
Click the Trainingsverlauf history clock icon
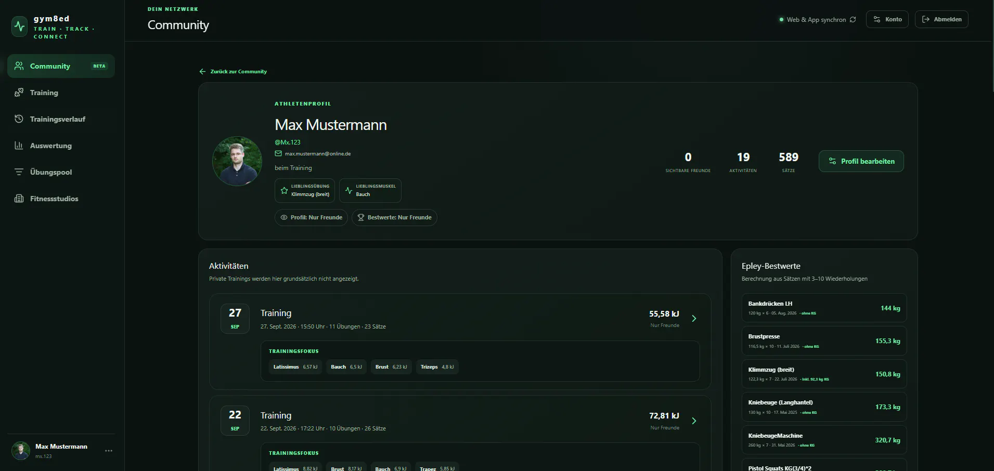(x=19, y=119)
